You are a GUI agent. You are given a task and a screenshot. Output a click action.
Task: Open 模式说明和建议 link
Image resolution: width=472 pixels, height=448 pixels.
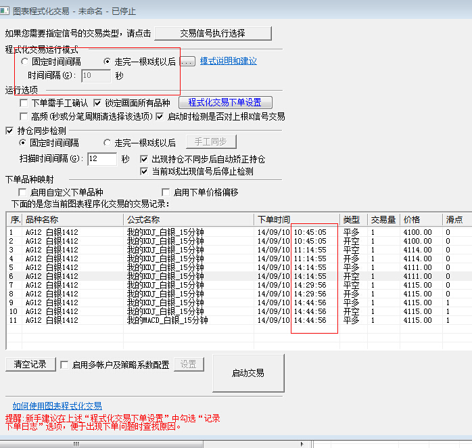[228, 62]
